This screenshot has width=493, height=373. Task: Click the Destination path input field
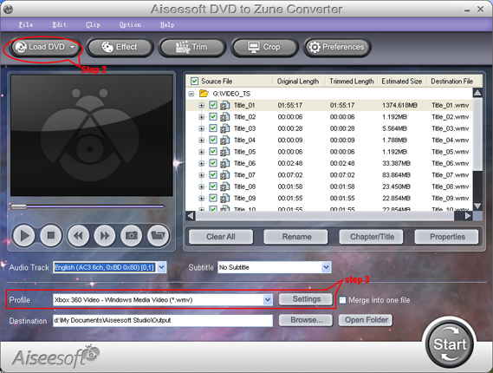coord(163,320)
